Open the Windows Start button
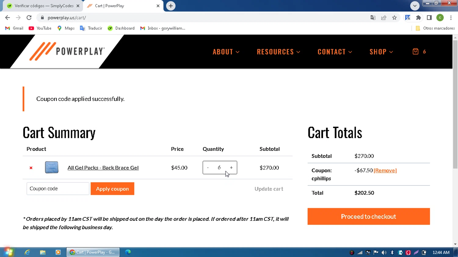Image resolution: width=458 pixels, height=257 pixels. point(9,252)
